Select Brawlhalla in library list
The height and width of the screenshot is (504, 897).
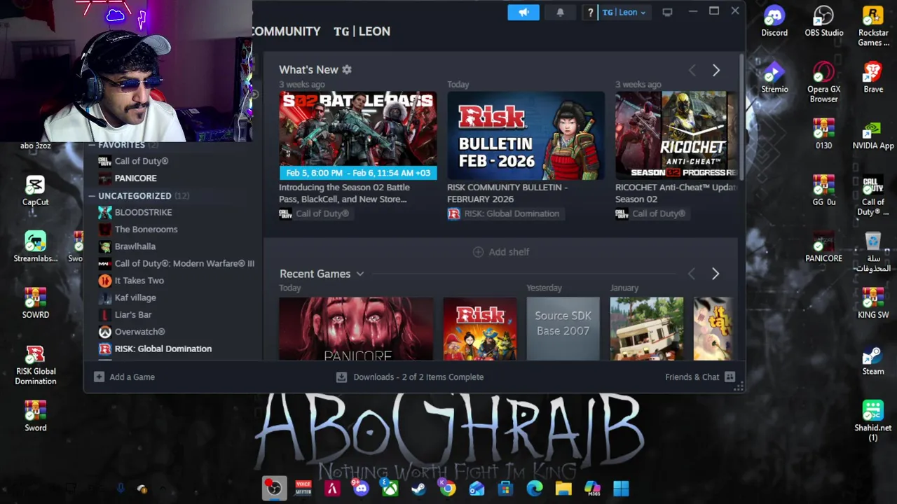click(135, 246)
